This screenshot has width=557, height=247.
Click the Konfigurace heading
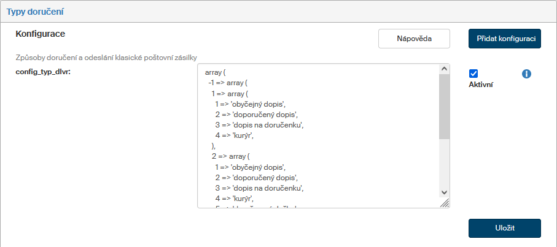41,33
